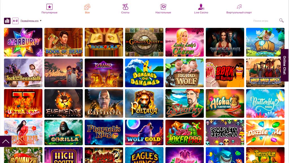This screenshot has width=289, height=163.
Task: Click the back-to-top arrow button
Action: (6, 141)
